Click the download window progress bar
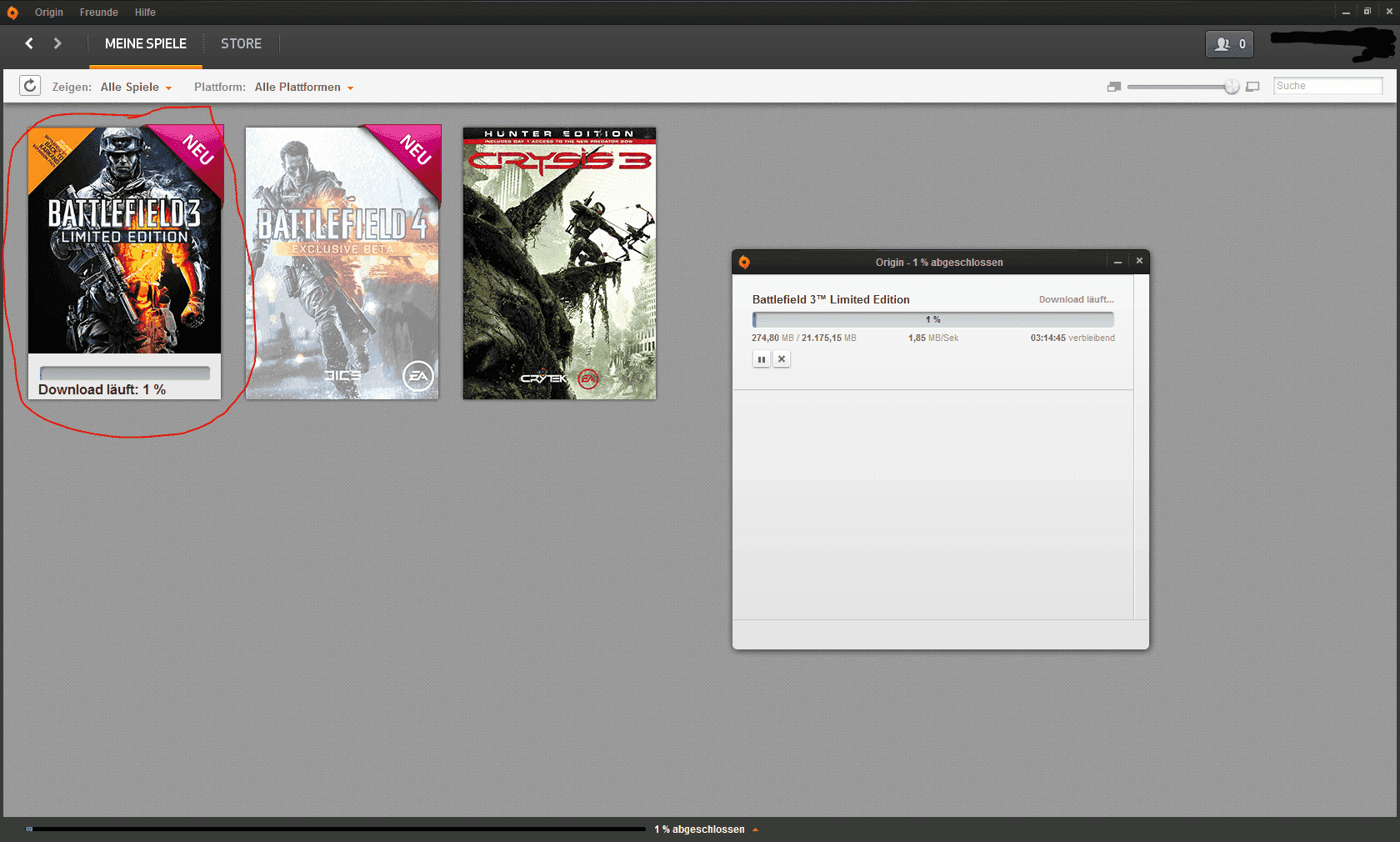 [933, 319]
